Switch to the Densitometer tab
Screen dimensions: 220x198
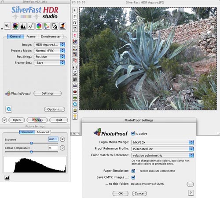51,37
